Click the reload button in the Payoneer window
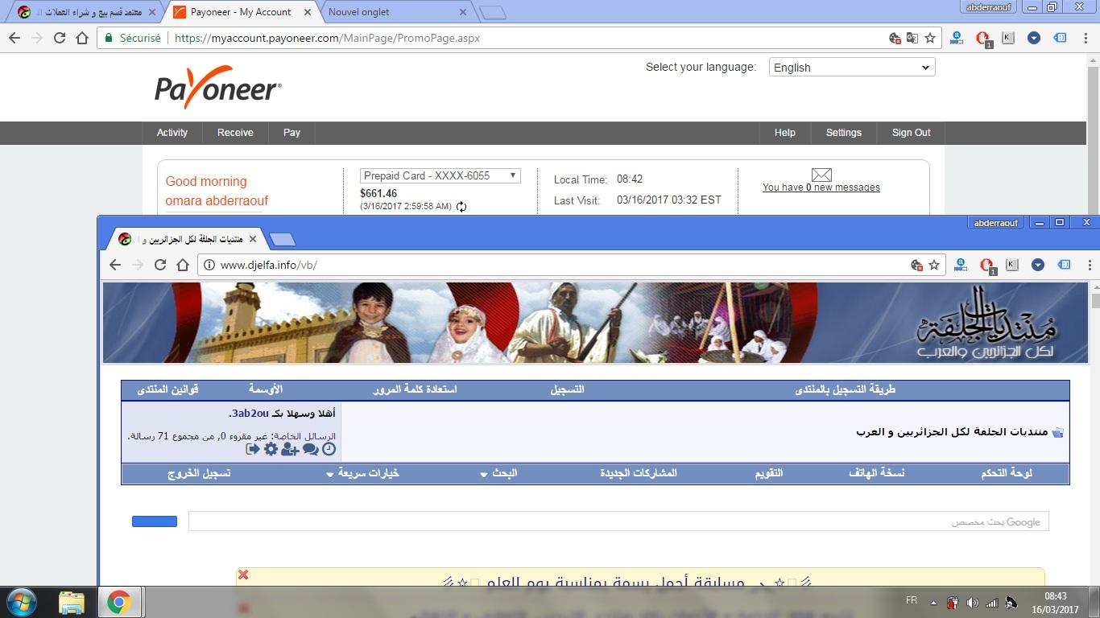 (59, 38)
